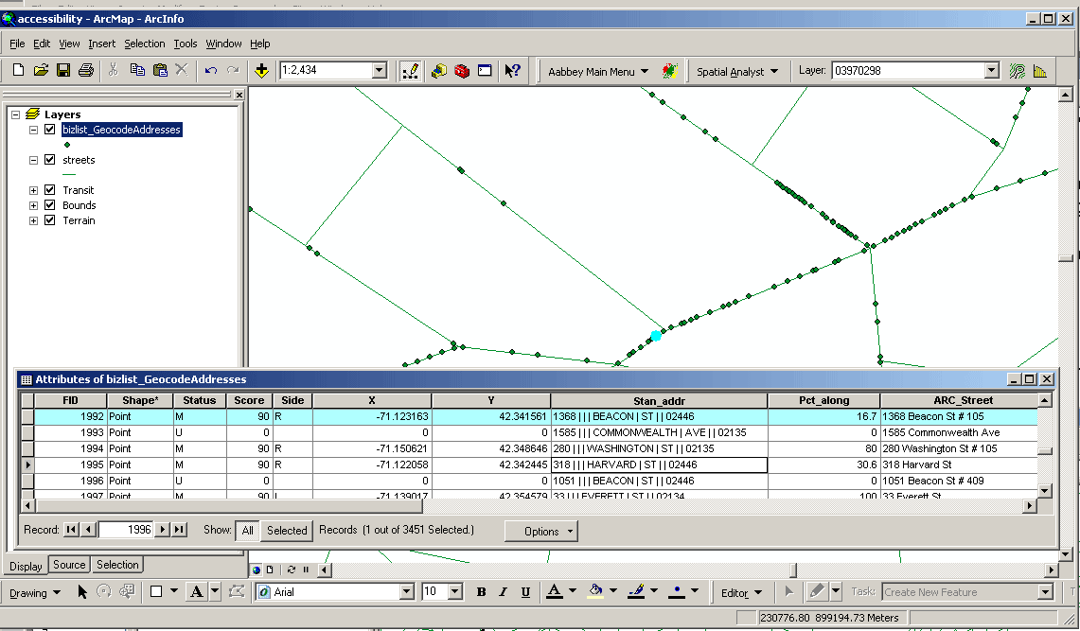Open the Add Data tool
This screenshot has width=1080, height=631.
[x=261, y=70]
